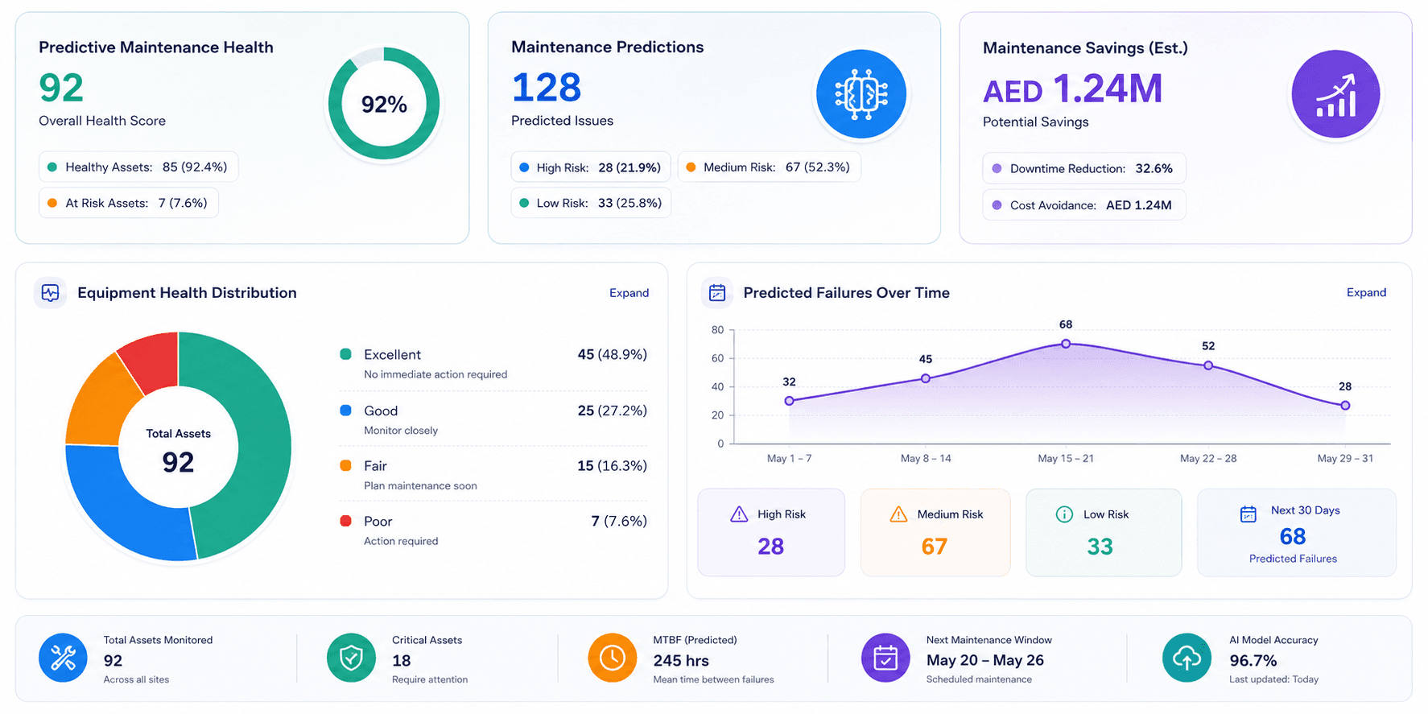The width and height of the screenshot is (1428, 714).
Task: Click the "Low Risk: 33 (25.8%)" pill
Action: 591,203
